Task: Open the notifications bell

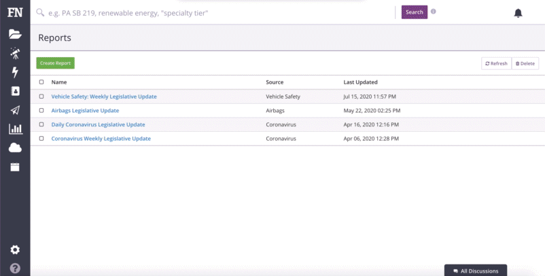Action: tap(518, 13)
